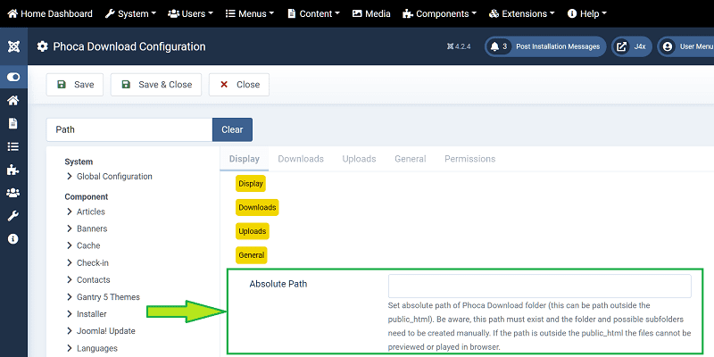Switch to the Downloads tab
This screenshot has height=357, width=714.
point(301,159)
